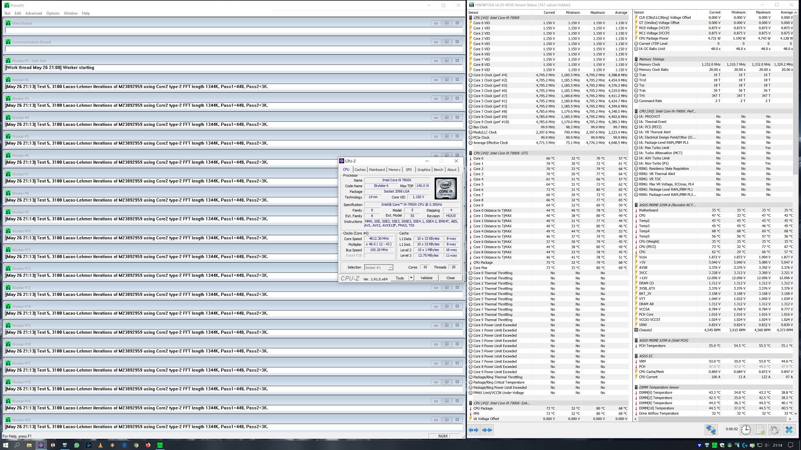Select CPU Package Power sensor row
This screenshot has height=450, width=801.
point(713,38)
